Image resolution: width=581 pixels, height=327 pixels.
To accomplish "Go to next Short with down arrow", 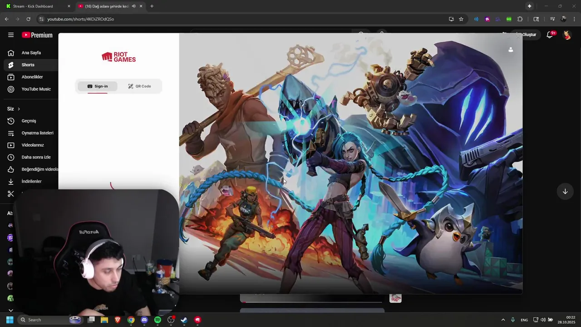I will (565, 192).
